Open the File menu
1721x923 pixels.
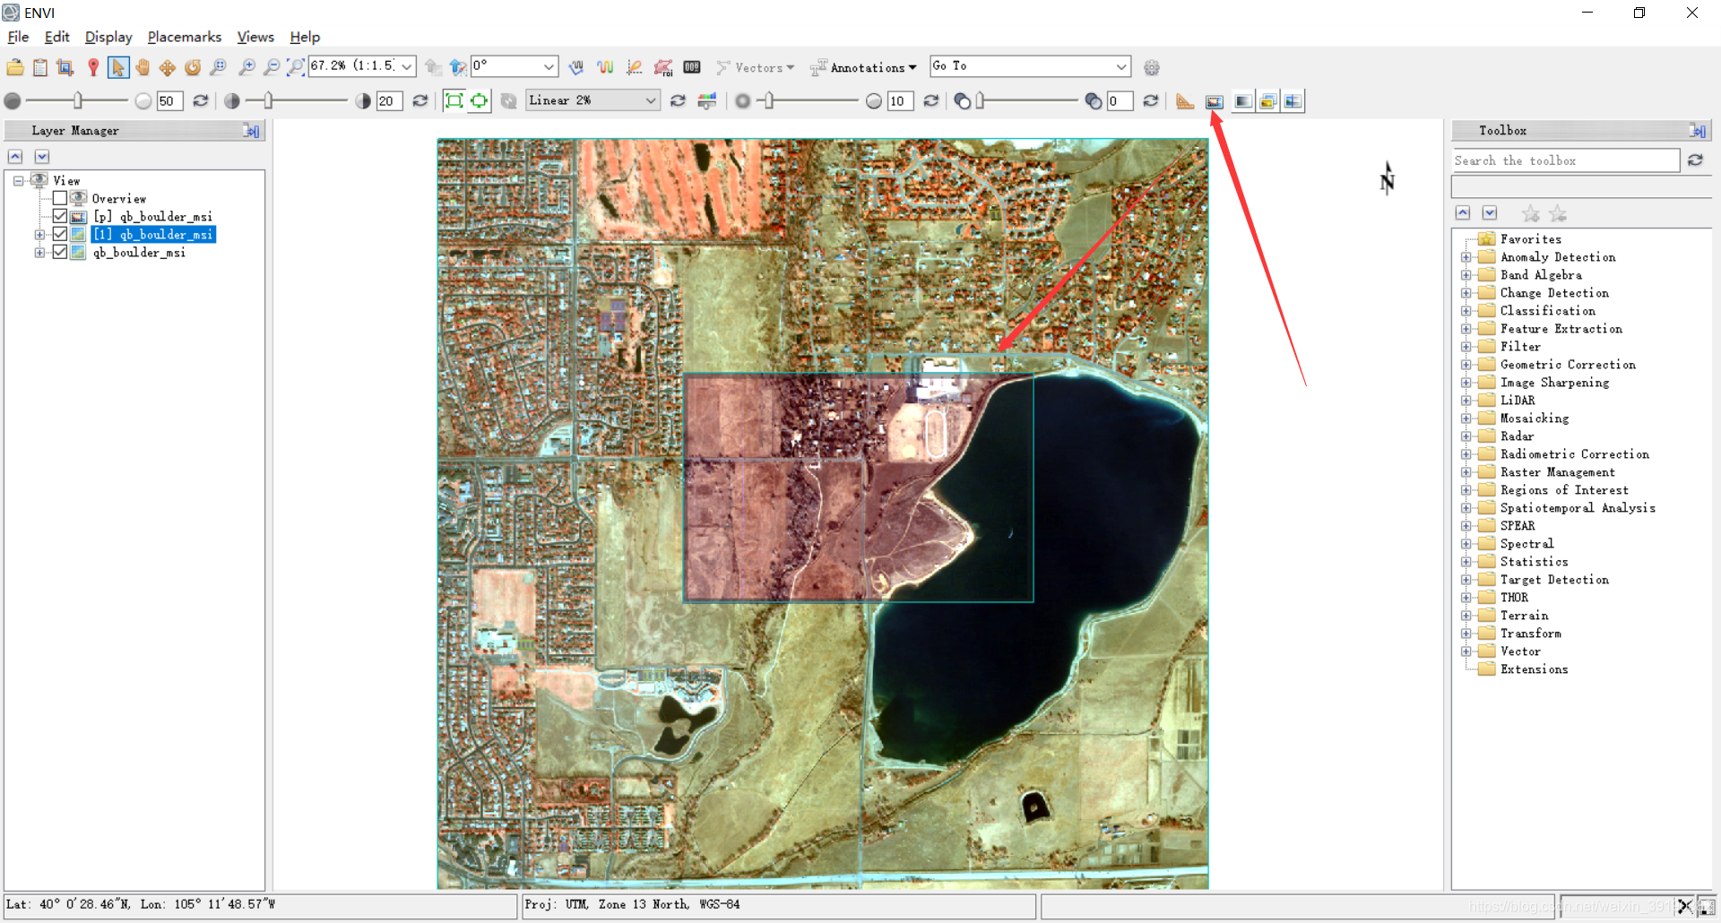click(18, 37)
